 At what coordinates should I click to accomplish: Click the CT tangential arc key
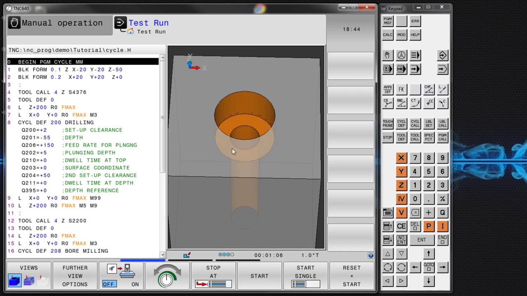click(x=415, y=103)
